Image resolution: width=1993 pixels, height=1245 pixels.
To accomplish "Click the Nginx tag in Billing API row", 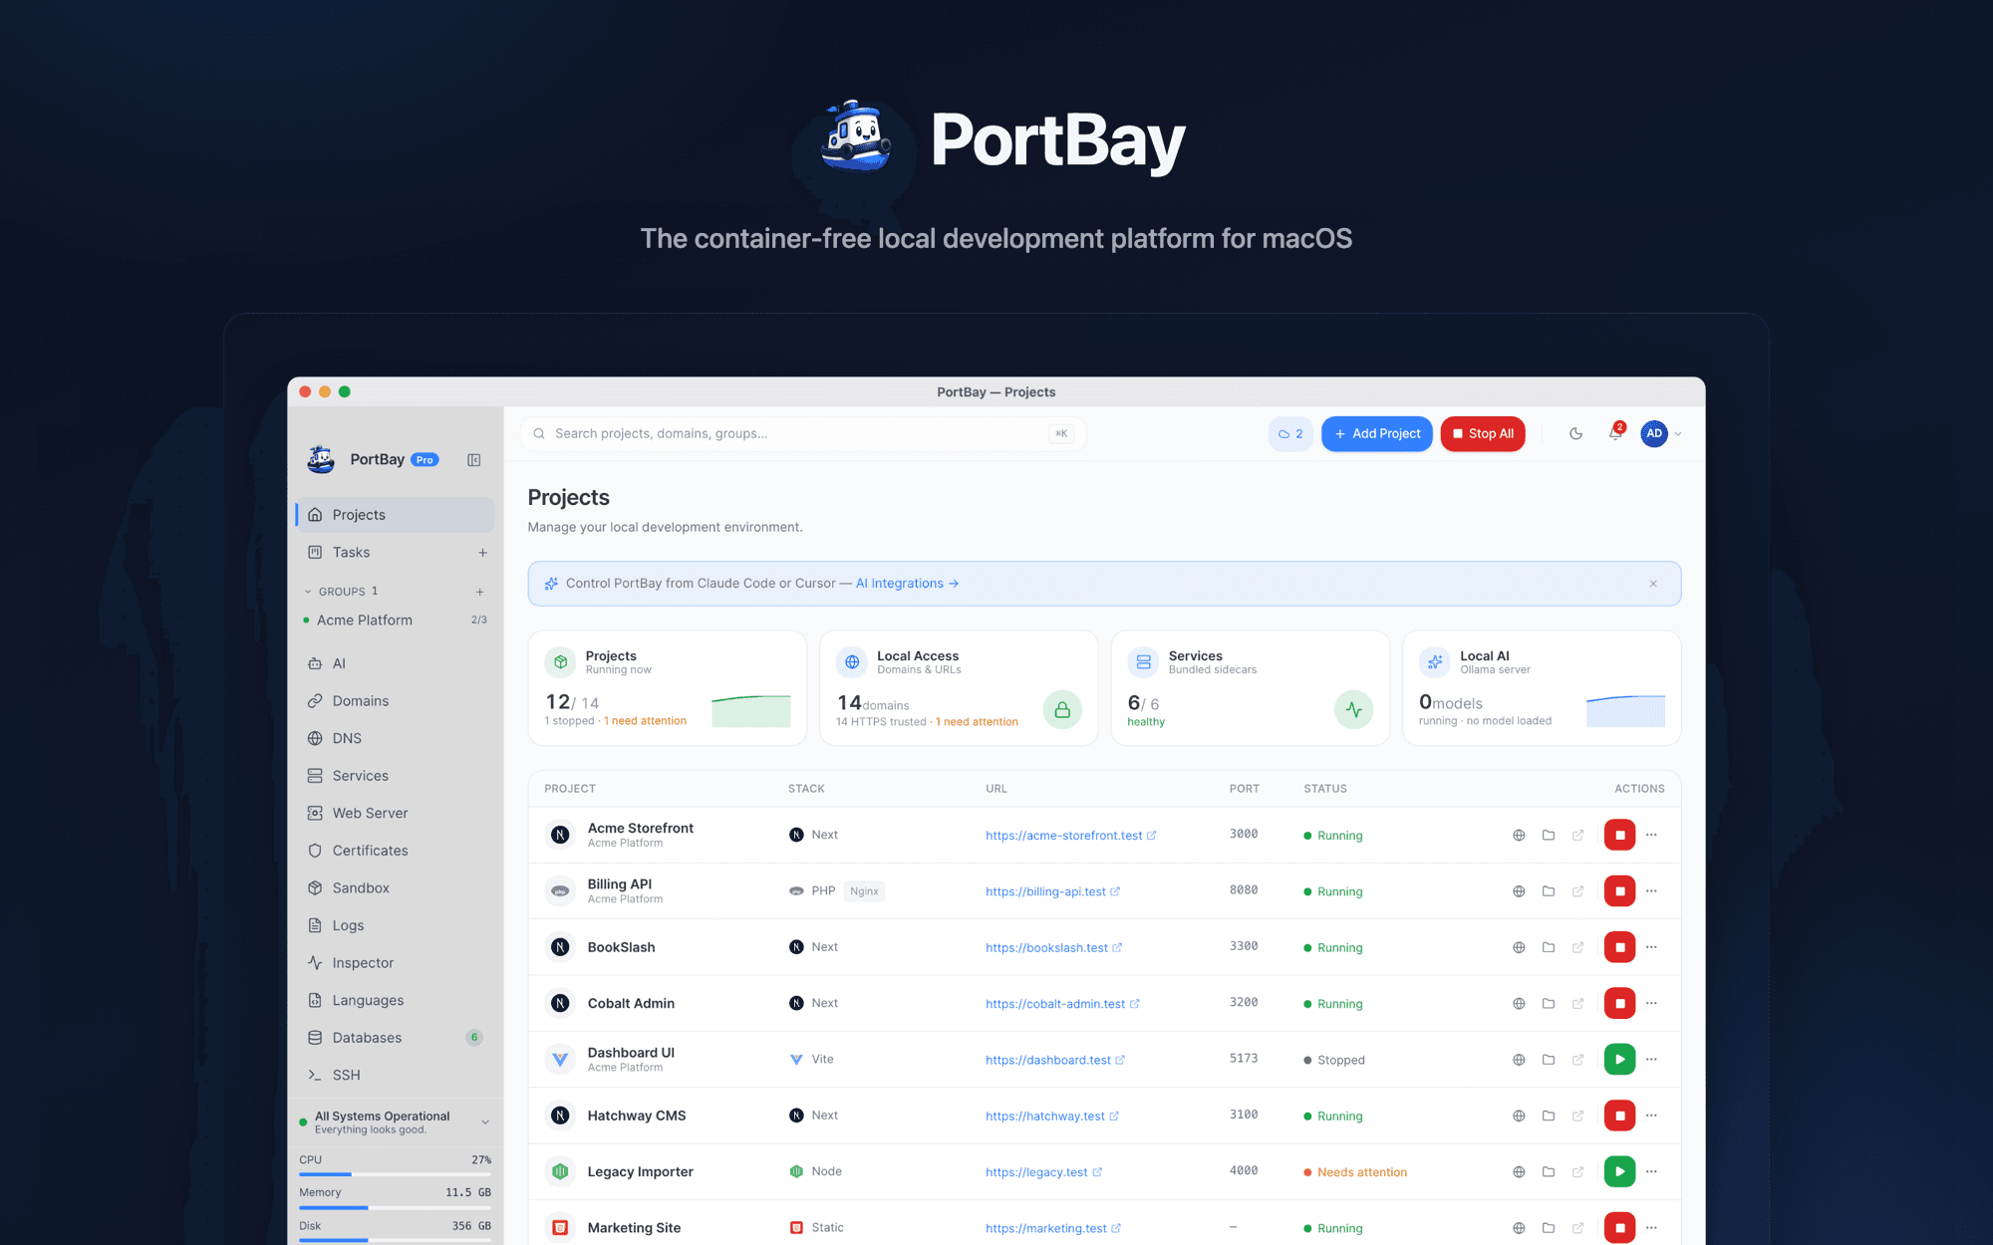I will tap(864, 891).
